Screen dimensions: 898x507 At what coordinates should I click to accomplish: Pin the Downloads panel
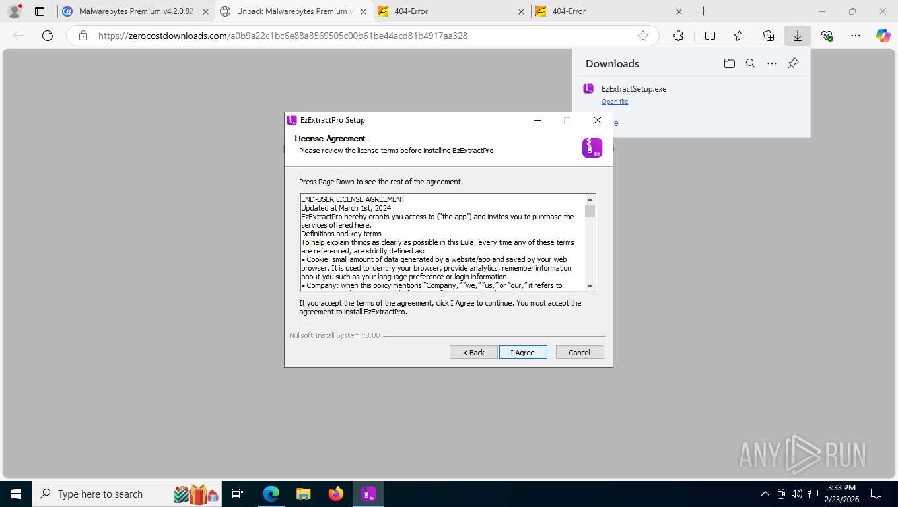click(794, 63)
